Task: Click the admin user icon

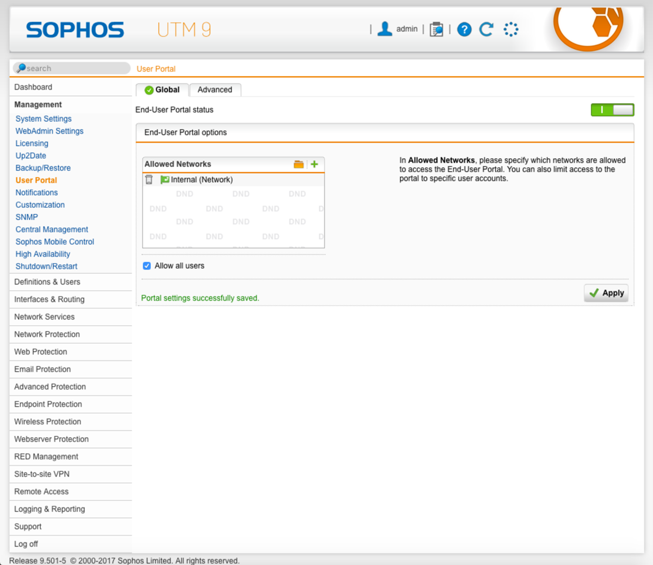Action: tap(385, 29)
